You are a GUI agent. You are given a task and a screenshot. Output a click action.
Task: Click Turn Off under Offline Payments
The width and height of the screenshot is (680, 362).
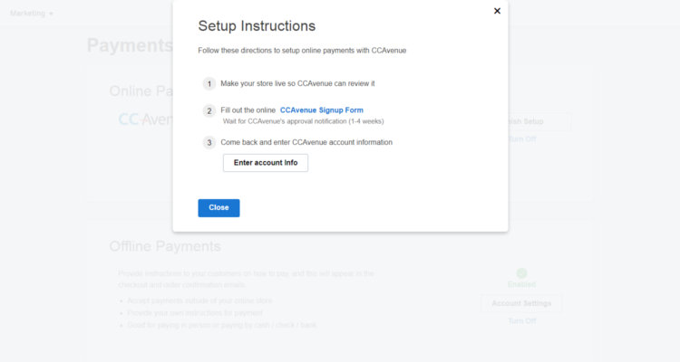[521, 321]
